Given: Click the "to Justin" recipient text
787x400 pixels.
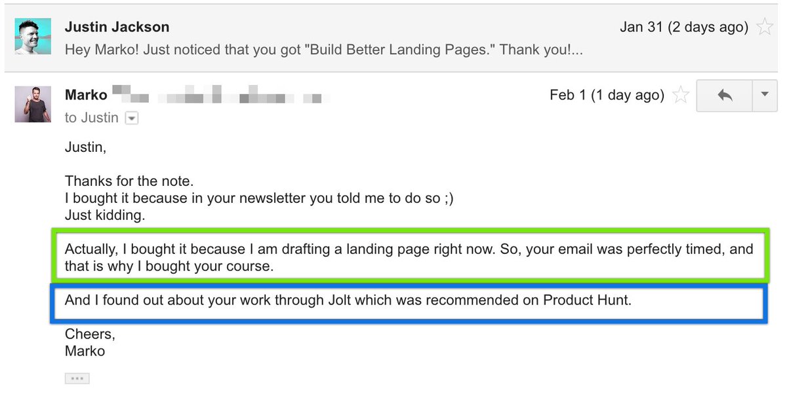Looking at the screenshot, I should click(91, 118).
